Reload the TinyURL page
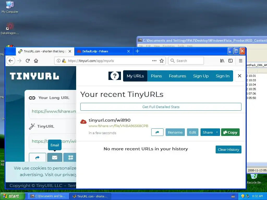This screenshot has height=200, width=267. 28,61
